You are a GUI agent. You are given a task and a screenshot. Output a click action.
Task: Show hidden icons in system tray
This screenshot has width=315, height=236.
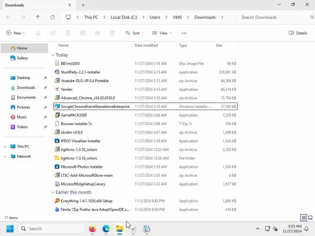coord(258,229)
